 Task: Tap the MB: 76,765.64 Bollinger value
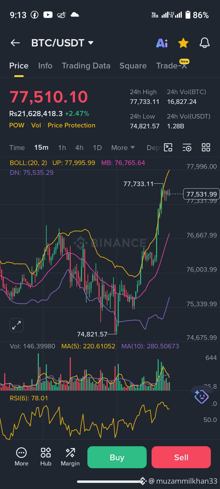pos(123,163)
